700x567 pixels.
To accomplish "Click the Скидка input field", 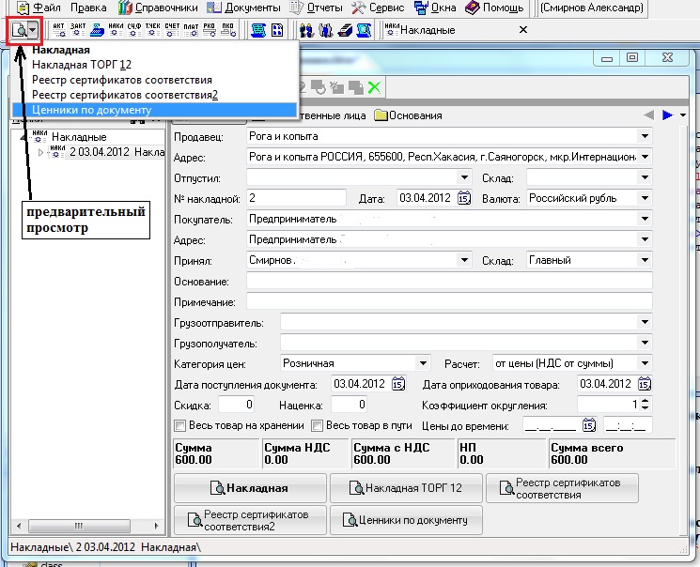I will [x=236, y=405].
